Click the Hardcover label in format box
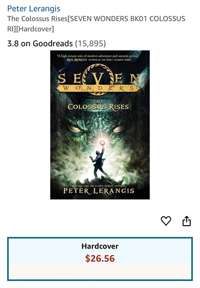200x288 pixels. click(x=100, y=246)
